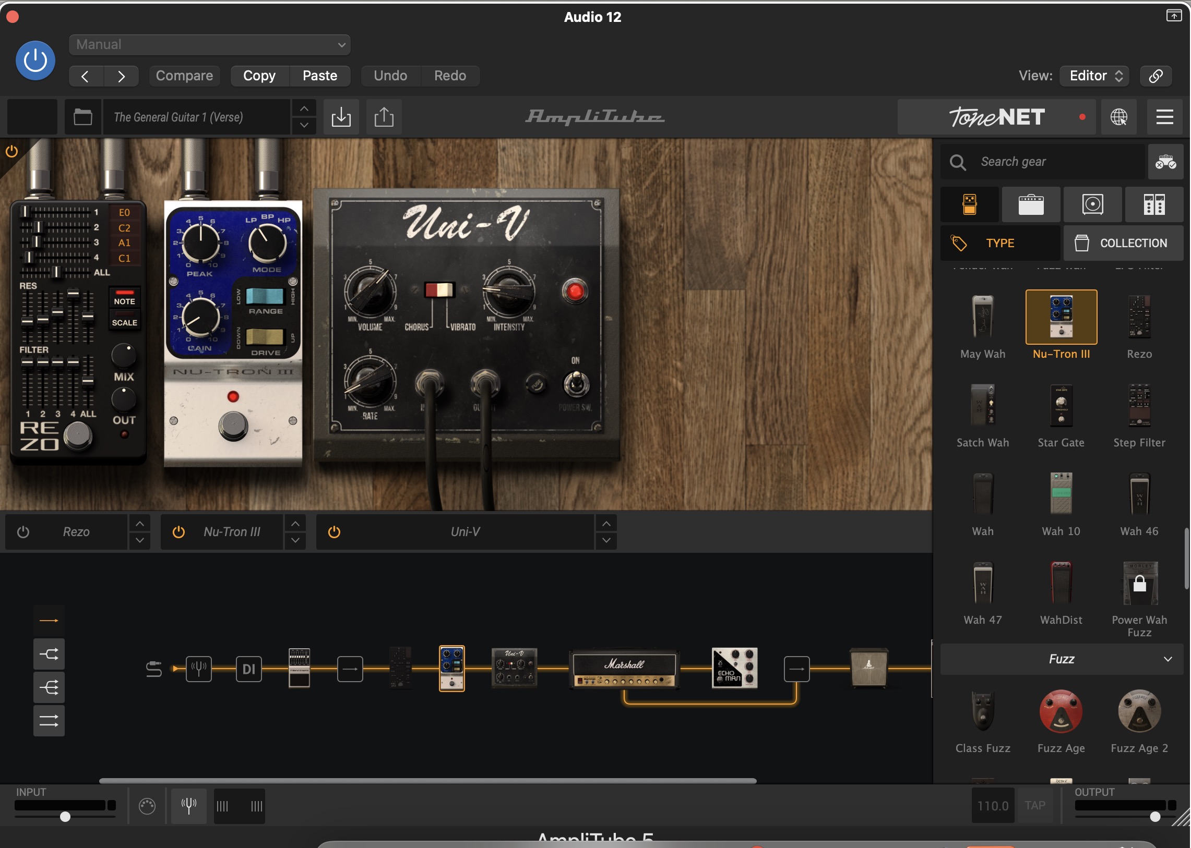The width and height of the screenshot is (1191, 848).
Task: Click the tuner block in signal chain
Action: [x=199, y=669]
